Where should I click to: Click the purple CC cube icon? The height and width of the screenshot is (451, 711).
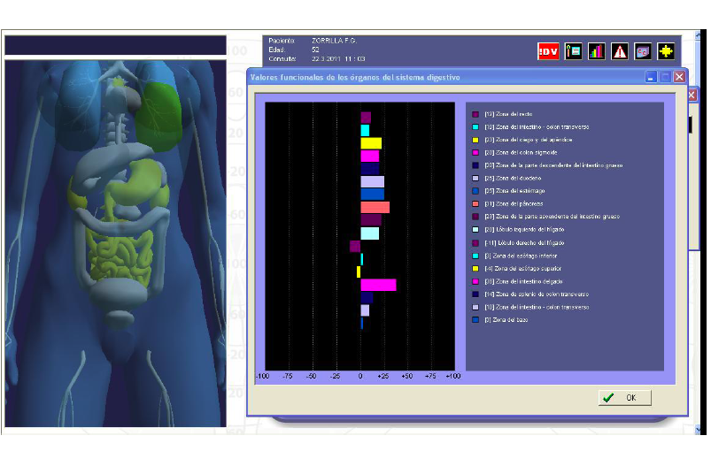click(x=643, y=51)
